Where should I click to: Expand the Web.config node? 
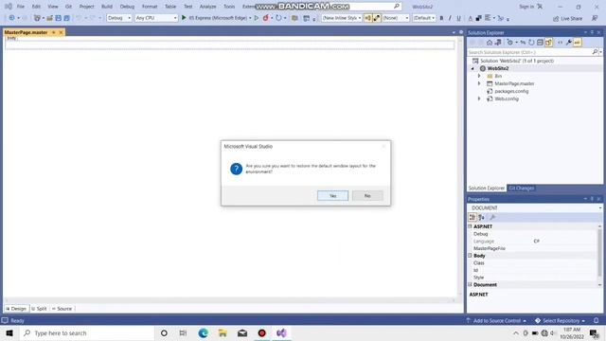click(x=479, y=99)
